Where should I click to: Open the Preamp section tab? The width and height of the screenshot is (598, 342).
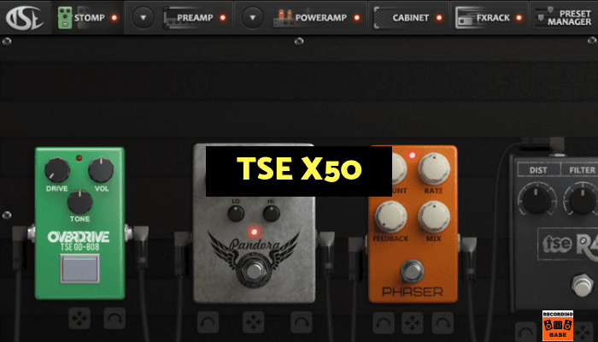(195, 18)
